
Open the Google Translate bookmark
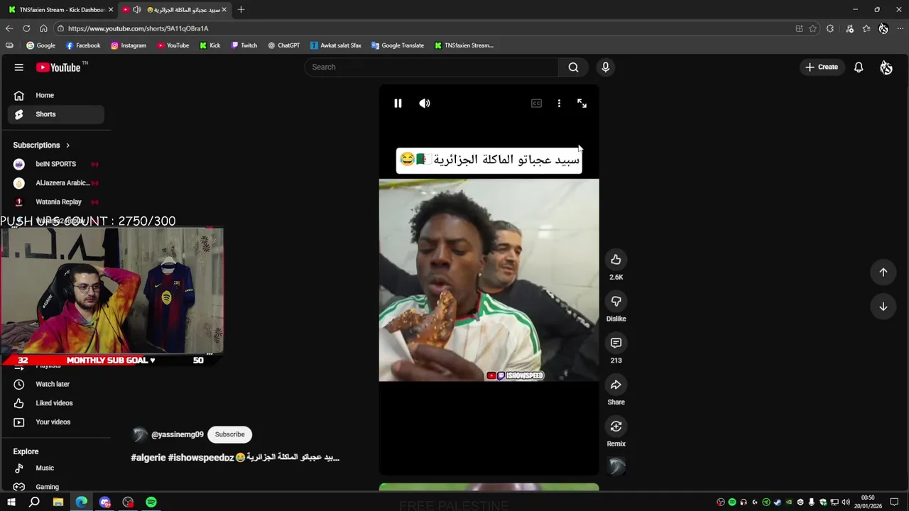[398, 45]
